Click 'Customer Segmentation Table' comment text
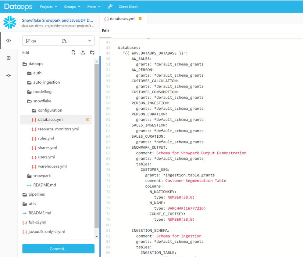 [196, 181]
